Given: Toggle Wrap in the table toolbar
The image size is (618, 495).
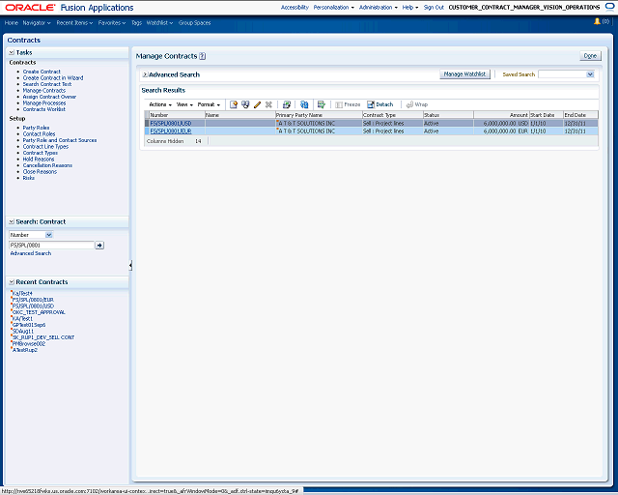Looking at the screenshot, I should point(416,104).
